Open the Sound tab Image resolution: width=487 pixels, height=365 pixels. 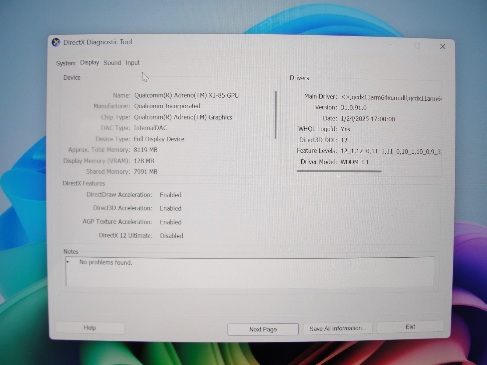[x=112, y=63]
